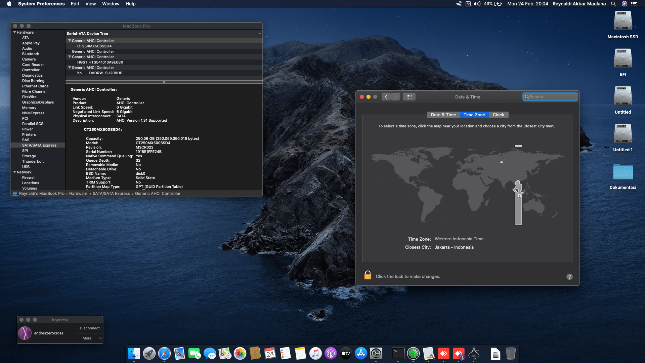
Task: Go back with the left arrow button
Action: tap(386, 97)
